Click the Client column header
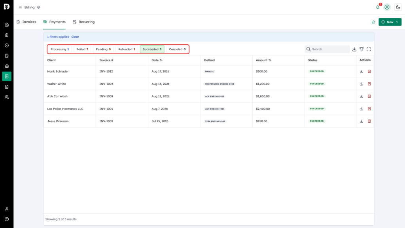The image size is (405, 228). (x=51, y=60)
